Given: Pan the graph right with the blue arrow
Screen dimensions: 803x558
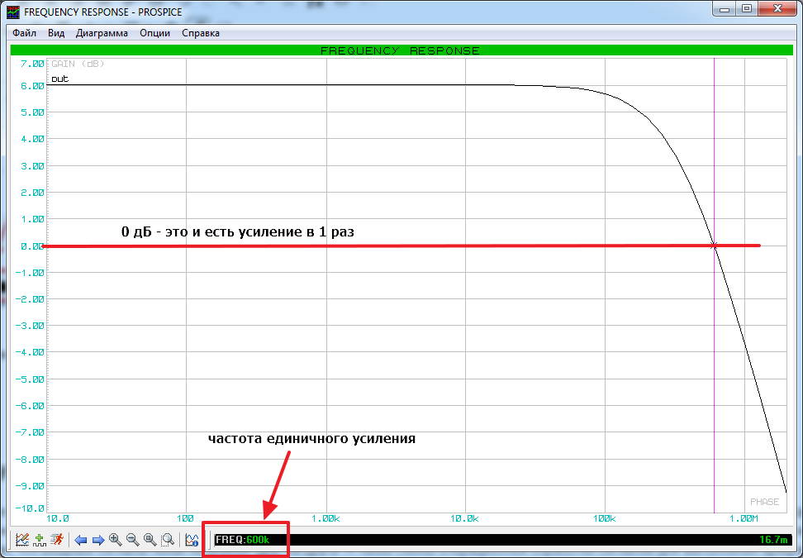Looking at the screenshot, I should point(97,540).
